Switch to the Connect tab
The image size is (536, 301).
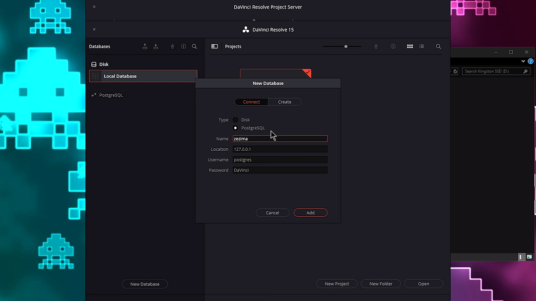pyautogui.click(x=251, y=102)
